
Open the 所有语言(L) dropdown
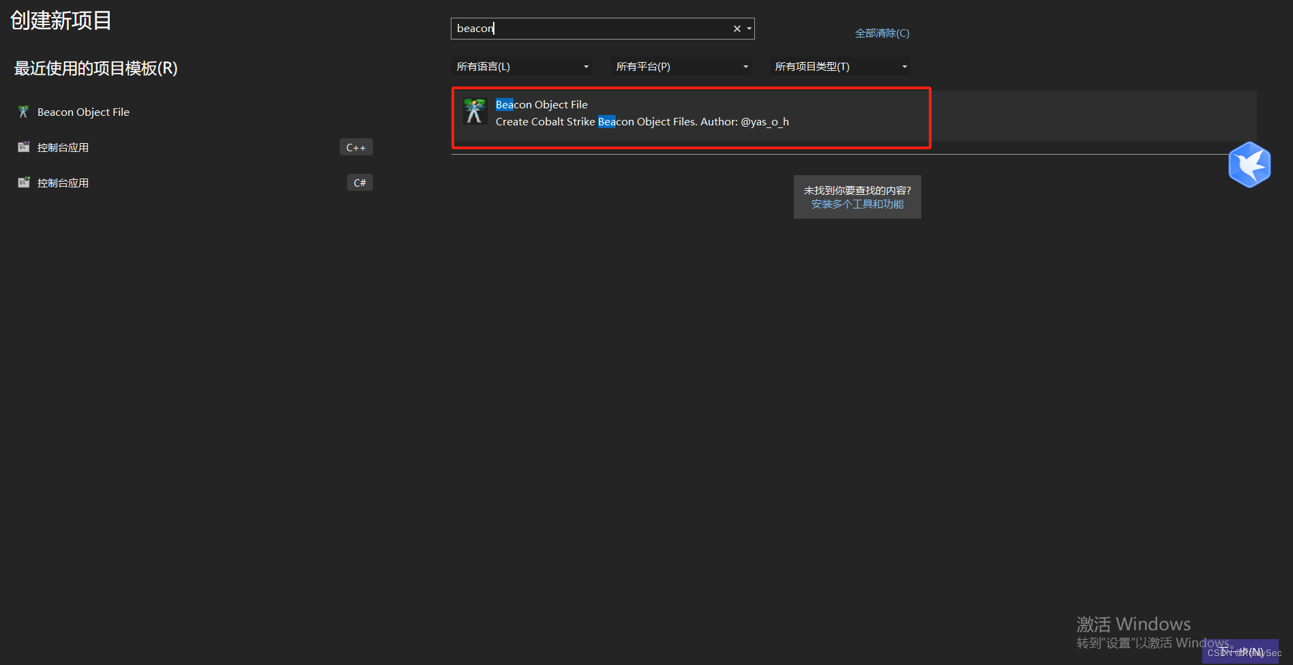click(x=522, y=66)
